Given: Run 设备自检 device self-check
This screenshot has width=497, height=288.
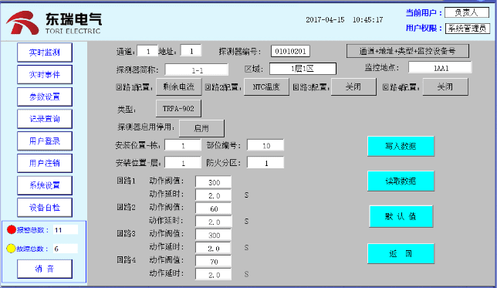Looking at the screenshot, I should coord(45,208).
